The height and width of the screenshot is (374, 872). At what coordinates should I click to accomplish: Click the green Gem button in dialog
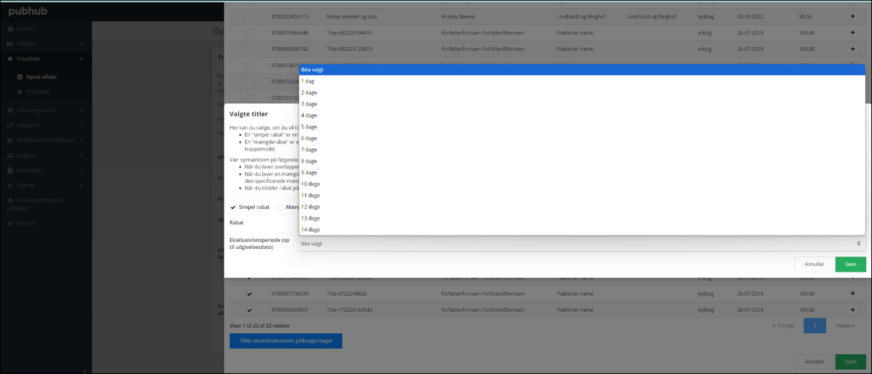pos(850,265)
